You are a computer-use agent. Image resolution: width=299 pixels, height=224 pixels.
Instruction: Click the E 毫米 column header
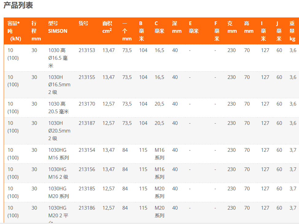pos(194,27)
